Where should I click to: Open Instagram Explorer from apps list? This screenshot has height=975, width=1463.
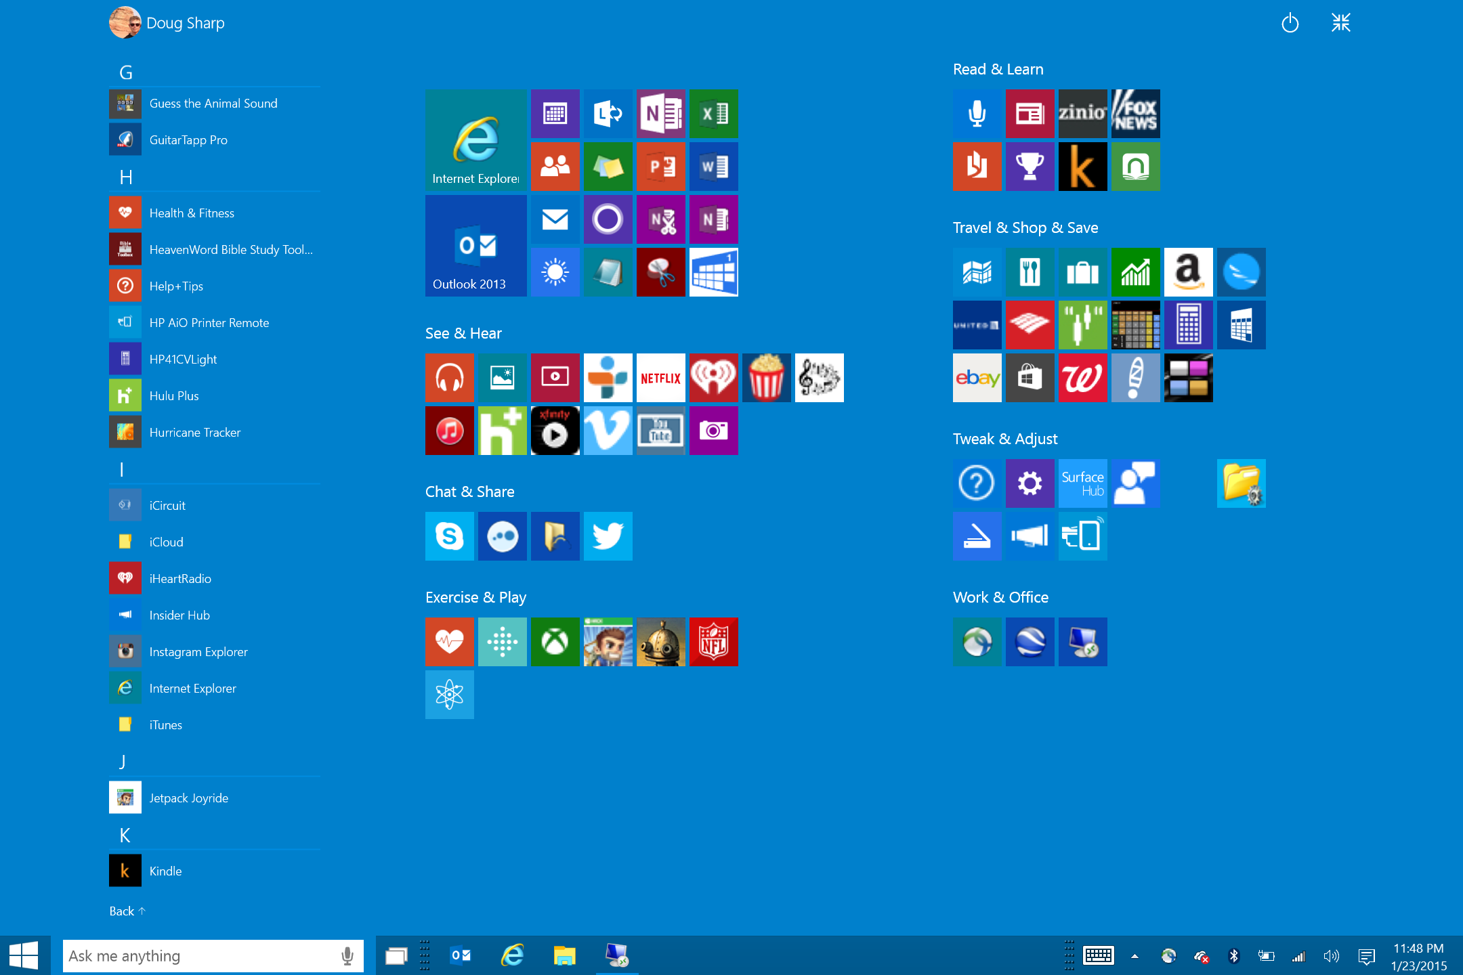click(214, 652)
